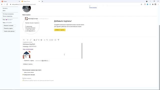
Task: Click the Редактировать link near the top
Action: click(x=93, y=7)
